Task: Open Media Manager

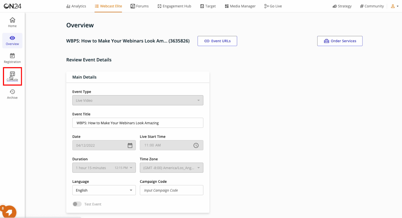Action: pos(240,6)
